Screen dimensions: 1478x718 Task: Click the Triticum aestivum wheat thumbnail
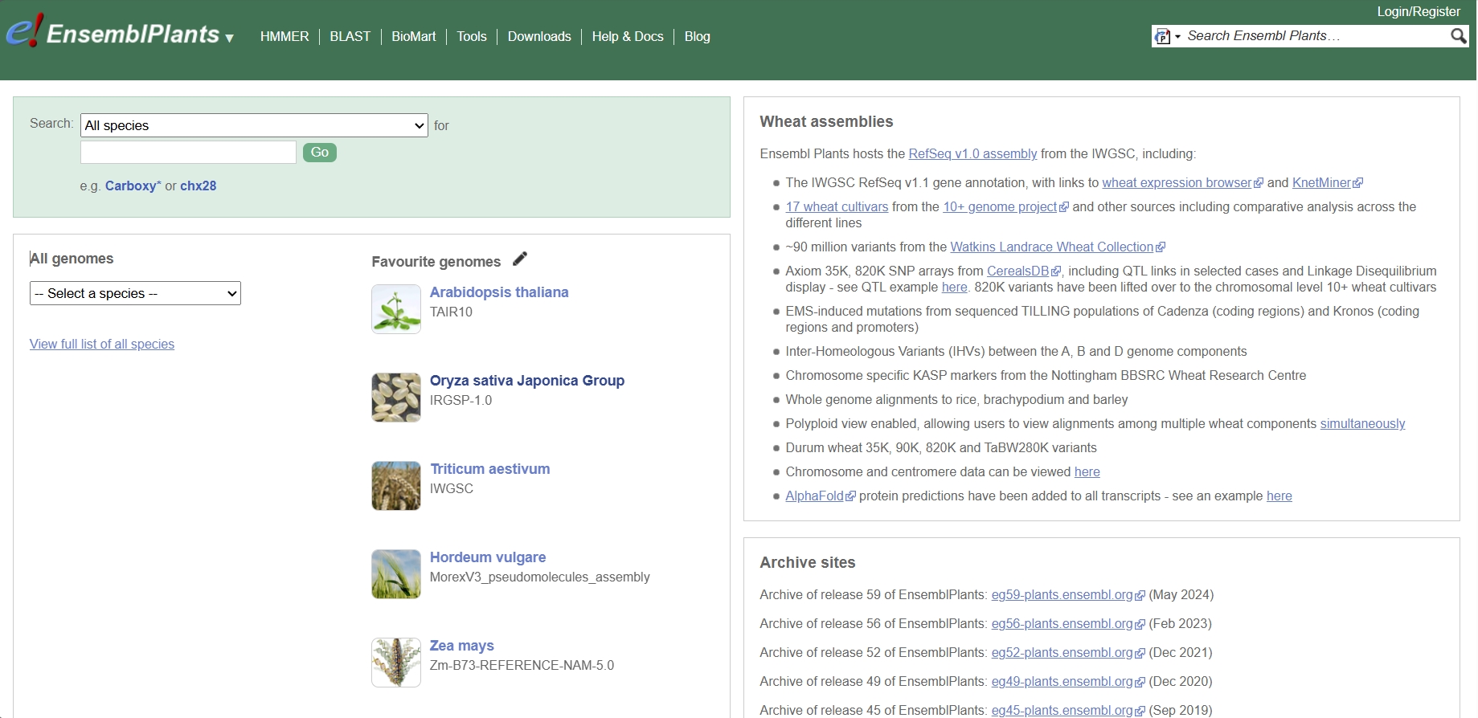(x=396, y=486)
